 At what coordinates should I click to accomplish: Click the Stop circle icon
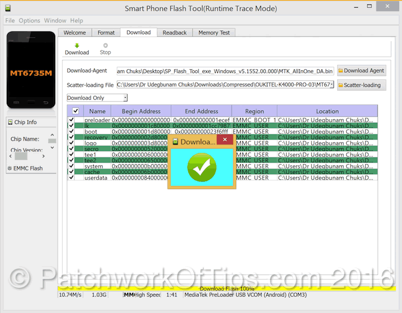pyautogui.click(x=106, y=45)
